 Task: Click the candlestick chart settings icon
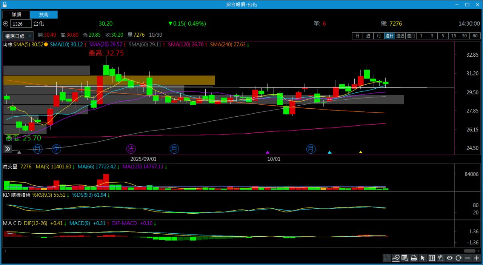point(441,258)
